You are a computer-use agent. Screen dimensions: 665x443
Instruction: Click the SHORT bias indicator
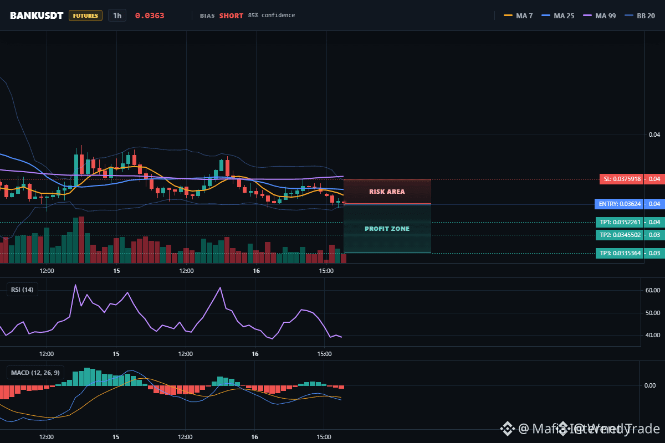coord(231,16)
